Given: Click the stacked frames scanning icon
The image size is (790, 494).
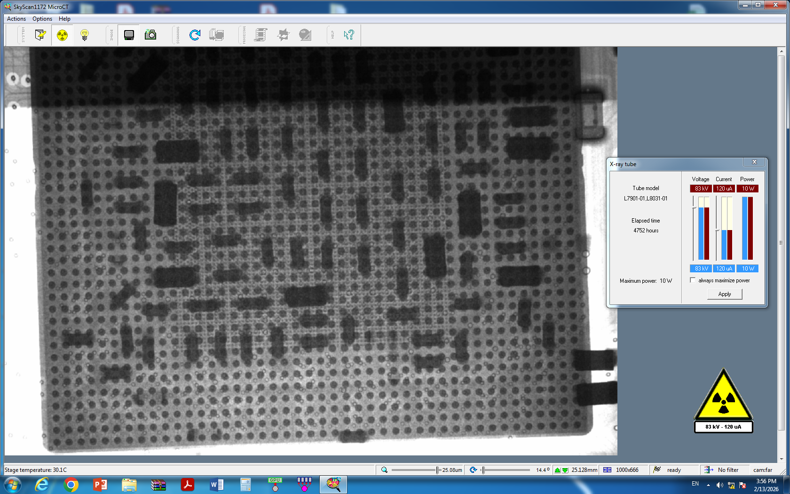Looking at the screenshot, I should 216,35.
